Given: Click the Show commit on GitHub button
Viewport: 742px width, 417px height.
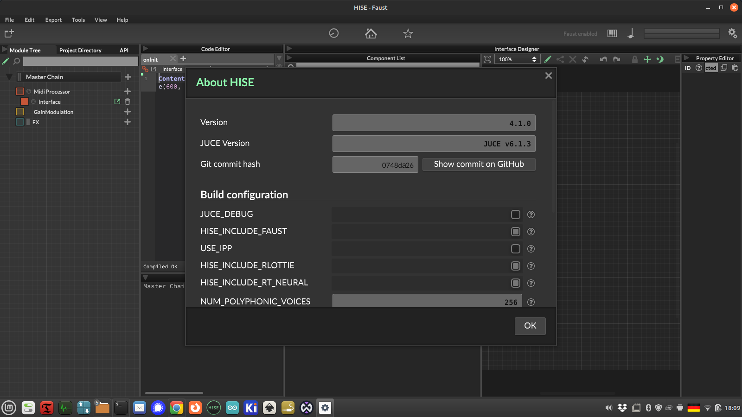Looking at the screenshot, I should 479,164.
